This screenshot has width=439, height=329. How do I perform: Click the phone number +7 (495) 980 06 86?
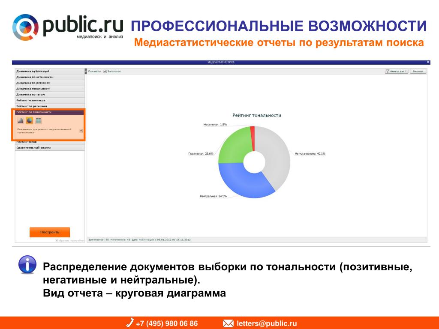coord(167,324)
